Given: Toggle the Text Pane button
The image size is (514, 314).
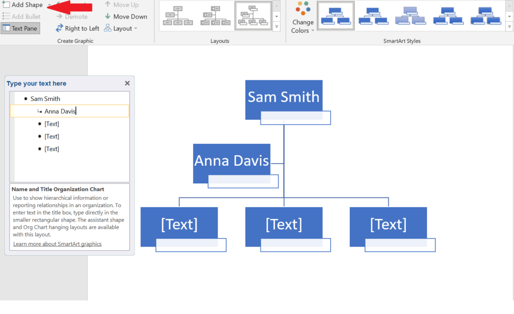Looking at the screenshot, I should [x=20, y=28].
